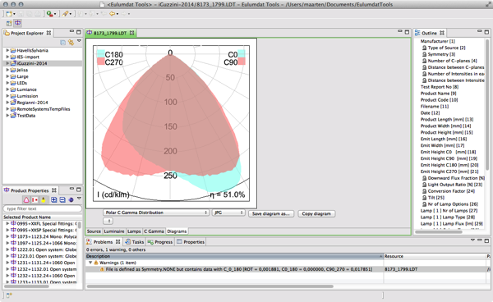Open the Tasks view tab
This screenshot has height=302, width=493.
[x=134, y=242]
